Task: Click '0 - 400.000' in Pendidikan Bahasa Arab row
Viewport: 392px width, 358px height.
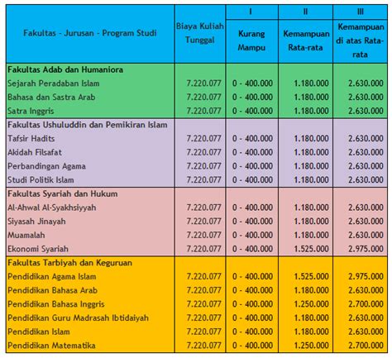Action: [x=252, y=290]
